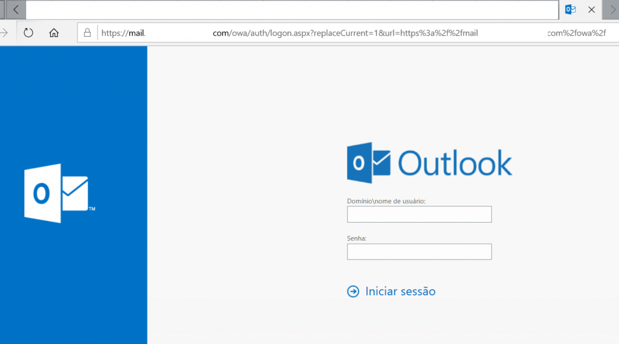
Task: Click the padlock security icon in address bar
Action: [87, 33]
